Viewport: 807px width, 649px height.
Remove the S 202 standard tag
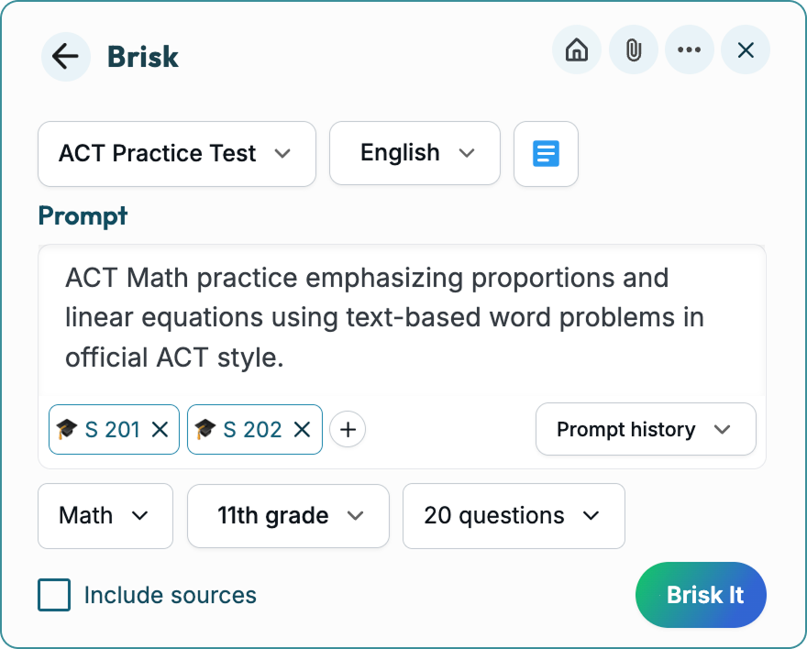(302, 429)
